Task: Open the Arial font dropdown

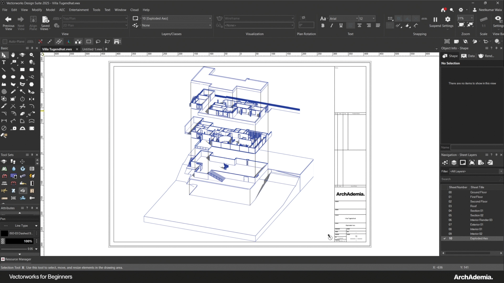Action: click(x=344, y=19)
